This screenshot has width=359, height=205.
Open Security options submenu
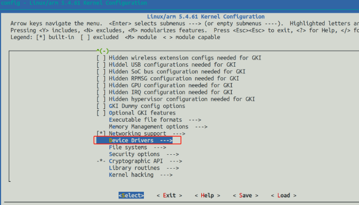click(x=144, y=154)
